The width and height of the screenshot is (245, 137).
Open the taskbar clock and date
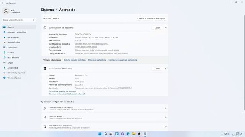tap(235, 134)
